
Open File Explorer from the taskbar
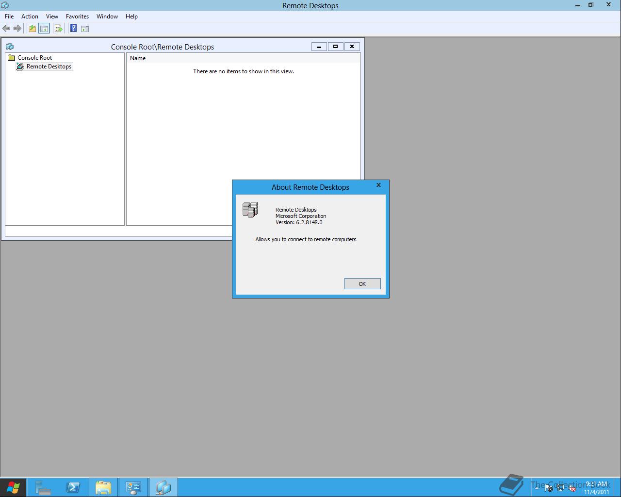pos(103,487)
